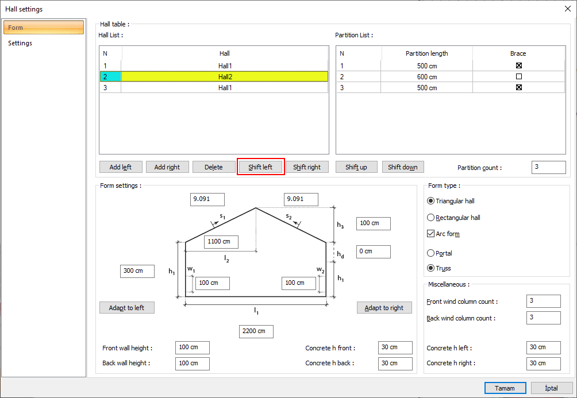Click the Front wind column count field
This screenshot has height=398, width=577.
[543, 301]
